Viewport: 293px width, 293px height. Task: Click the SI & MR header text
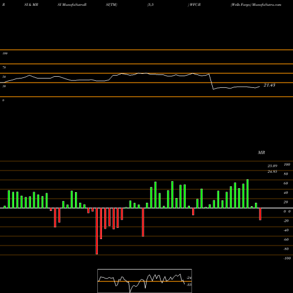coord(31,5)
